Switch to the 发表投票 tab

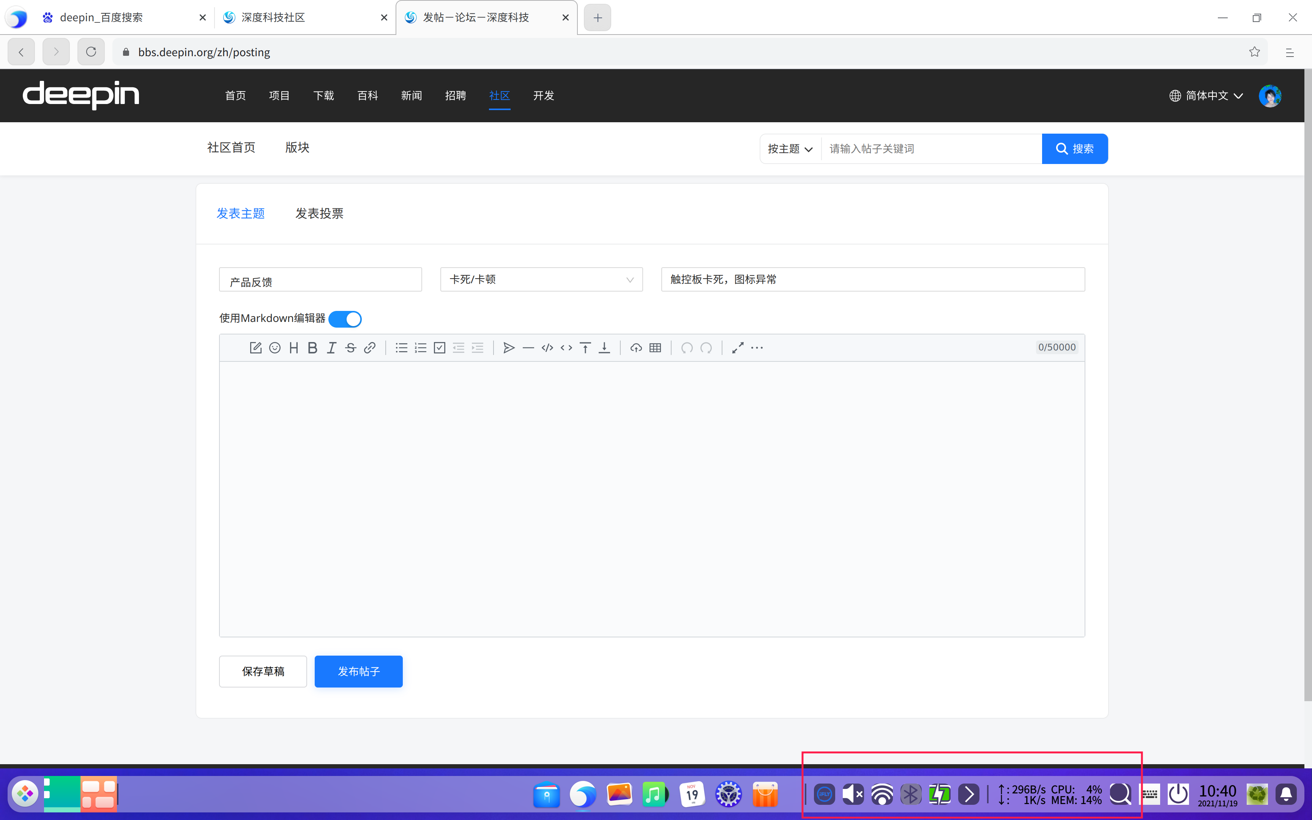(x=319, y=213)
